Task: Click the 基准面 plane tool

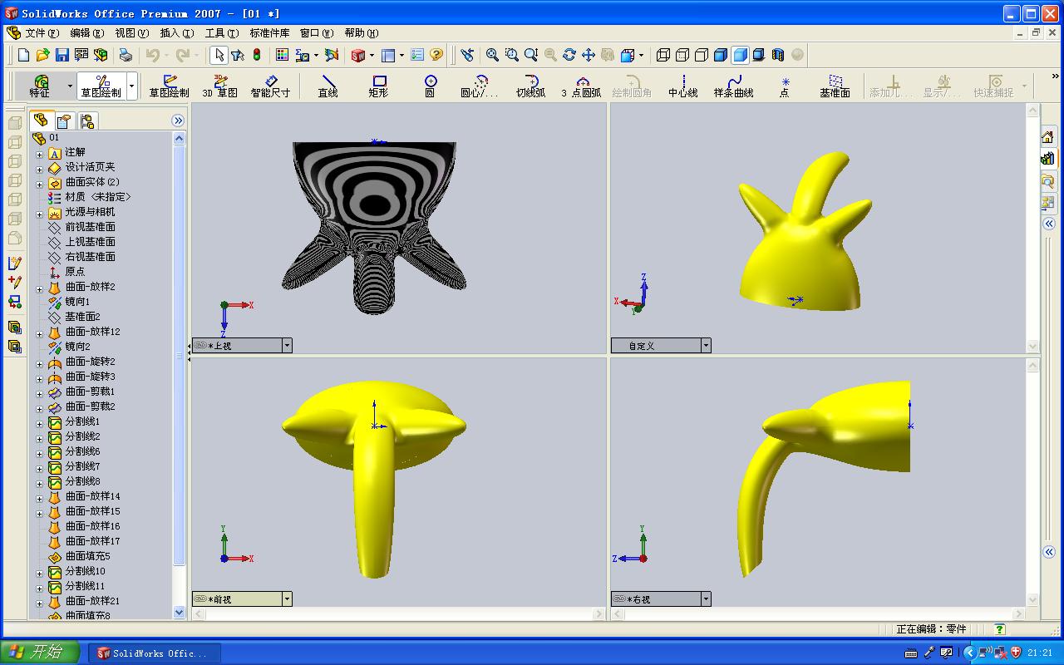Action: coord(835,86)
